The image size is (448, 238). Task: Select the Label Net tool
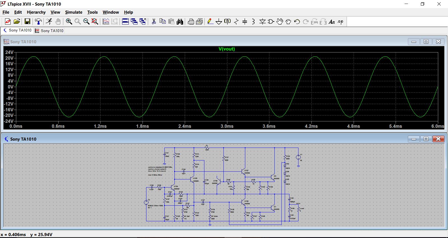coord(228,21)
